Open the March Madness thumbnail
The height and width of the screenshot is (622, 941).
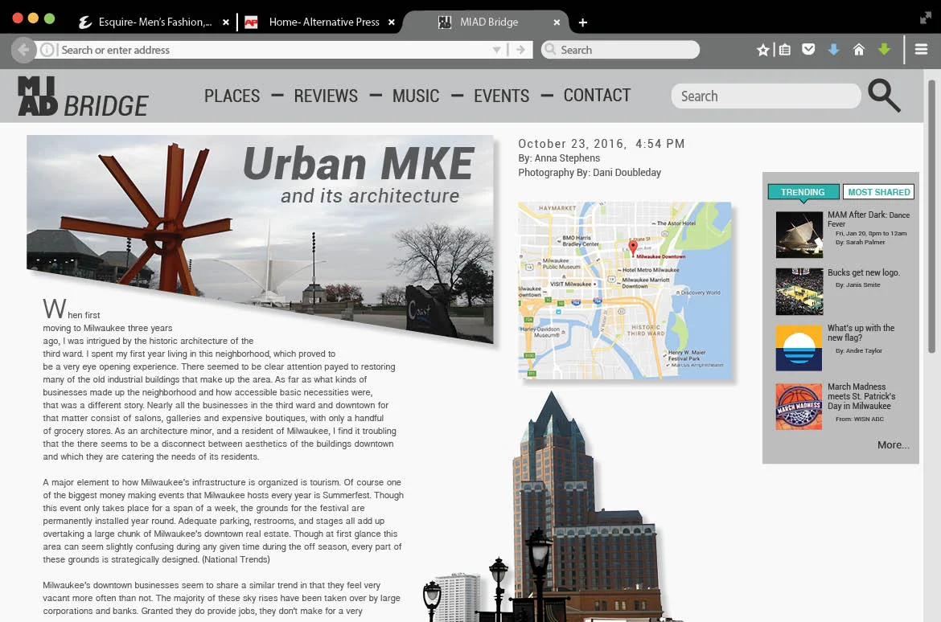click(x=799, y=407)
